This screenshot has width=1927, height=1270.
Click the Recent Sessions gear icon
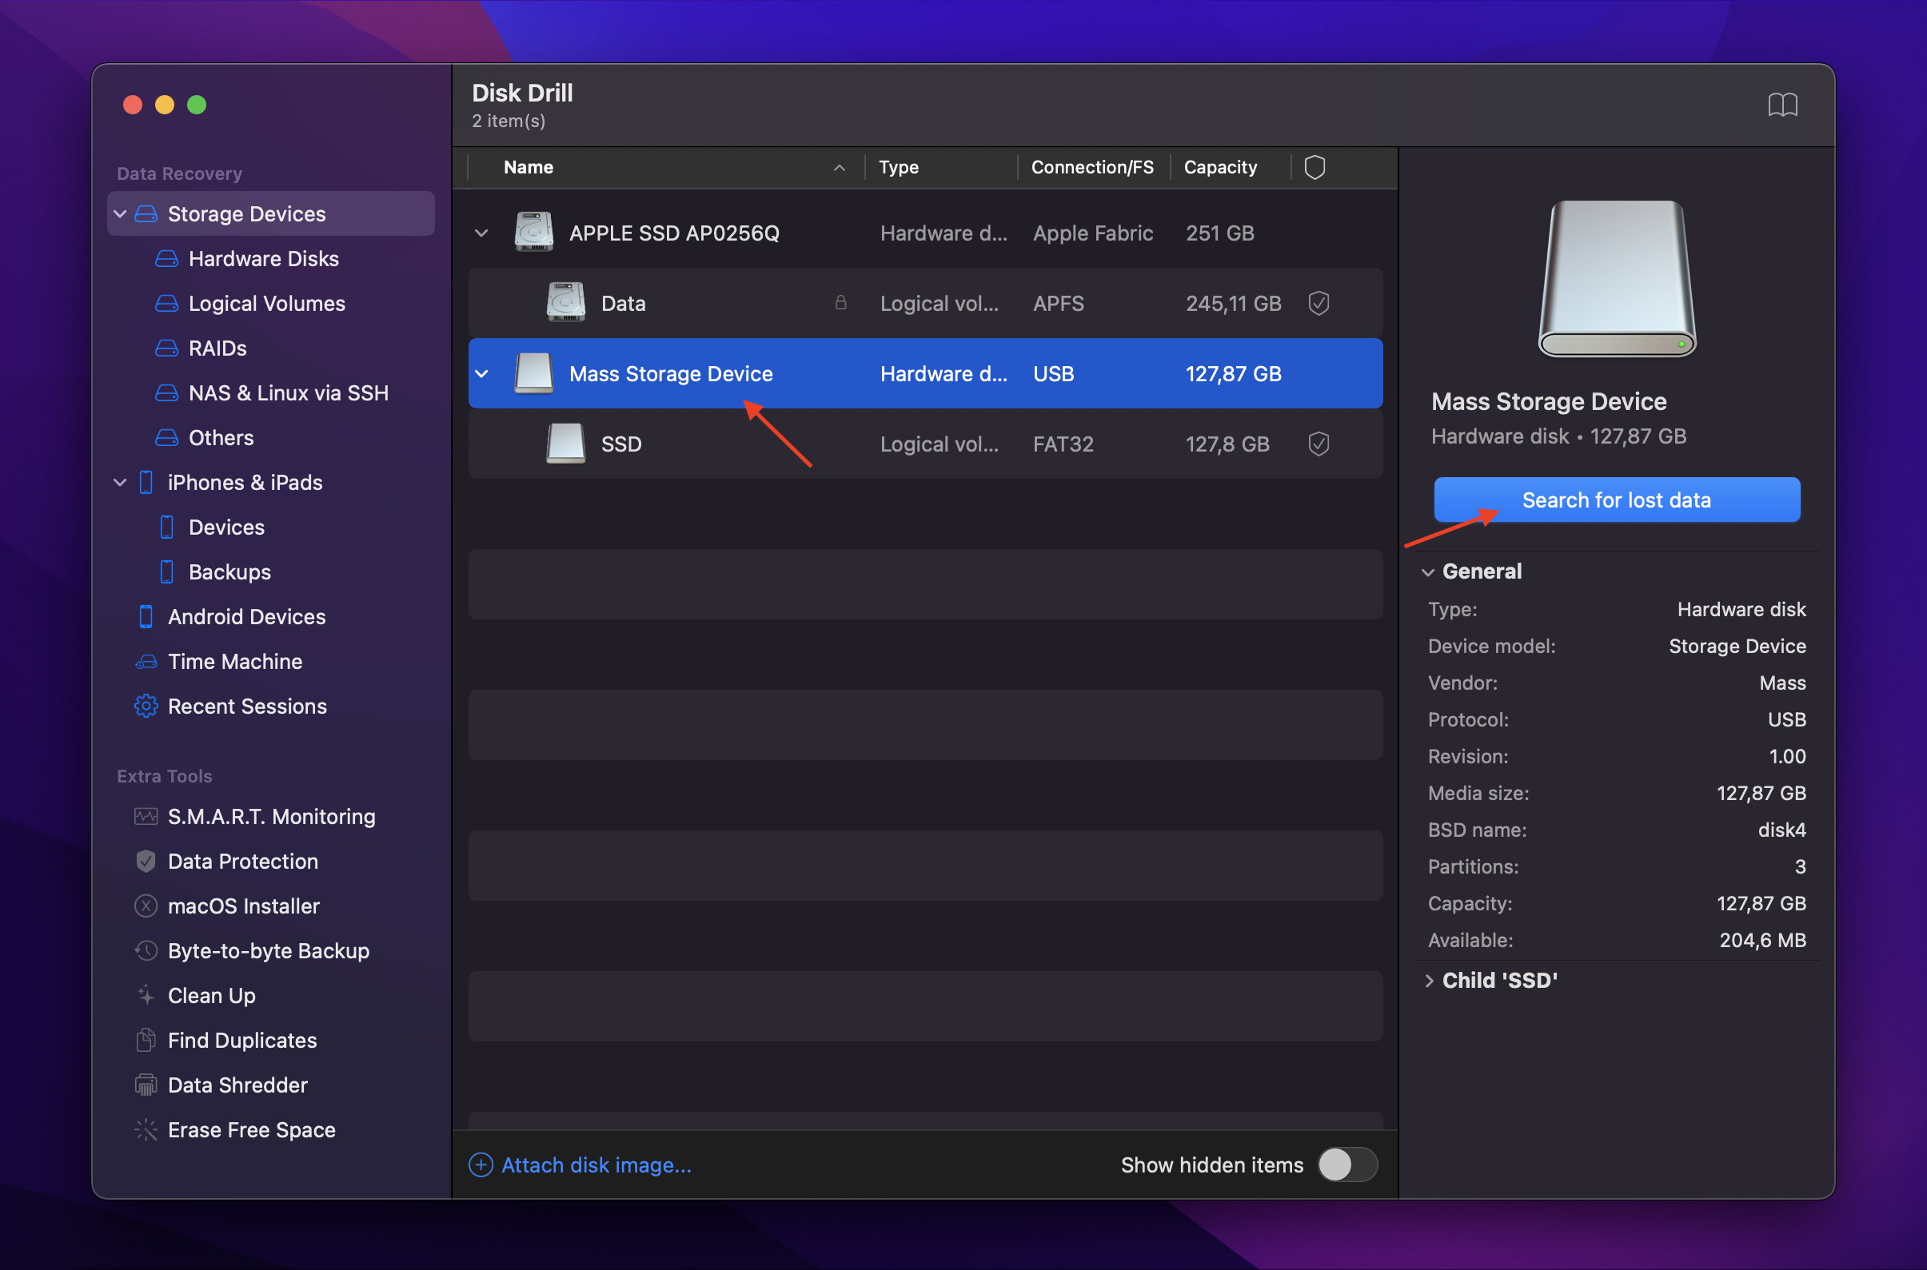[x=146, y=707]
